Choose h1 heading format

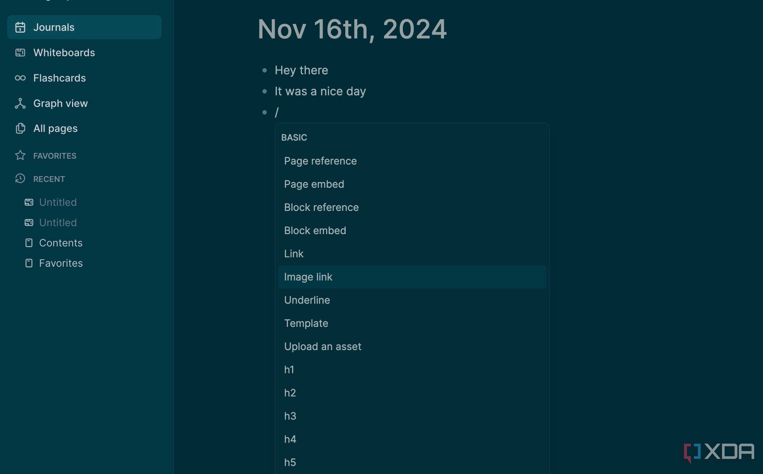[x=289, y=369]
